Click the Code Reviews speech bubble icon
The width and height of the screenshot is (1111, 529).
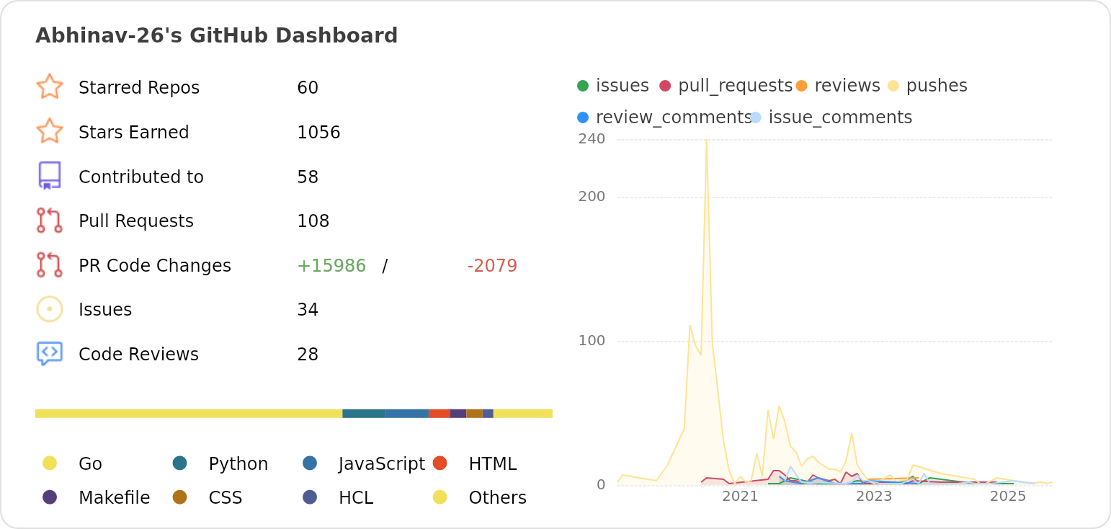click(x=50, y=353)
